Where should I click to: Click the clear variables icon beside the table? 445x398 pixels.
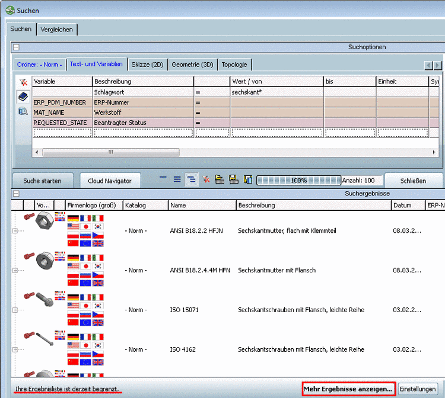(23, 82)
